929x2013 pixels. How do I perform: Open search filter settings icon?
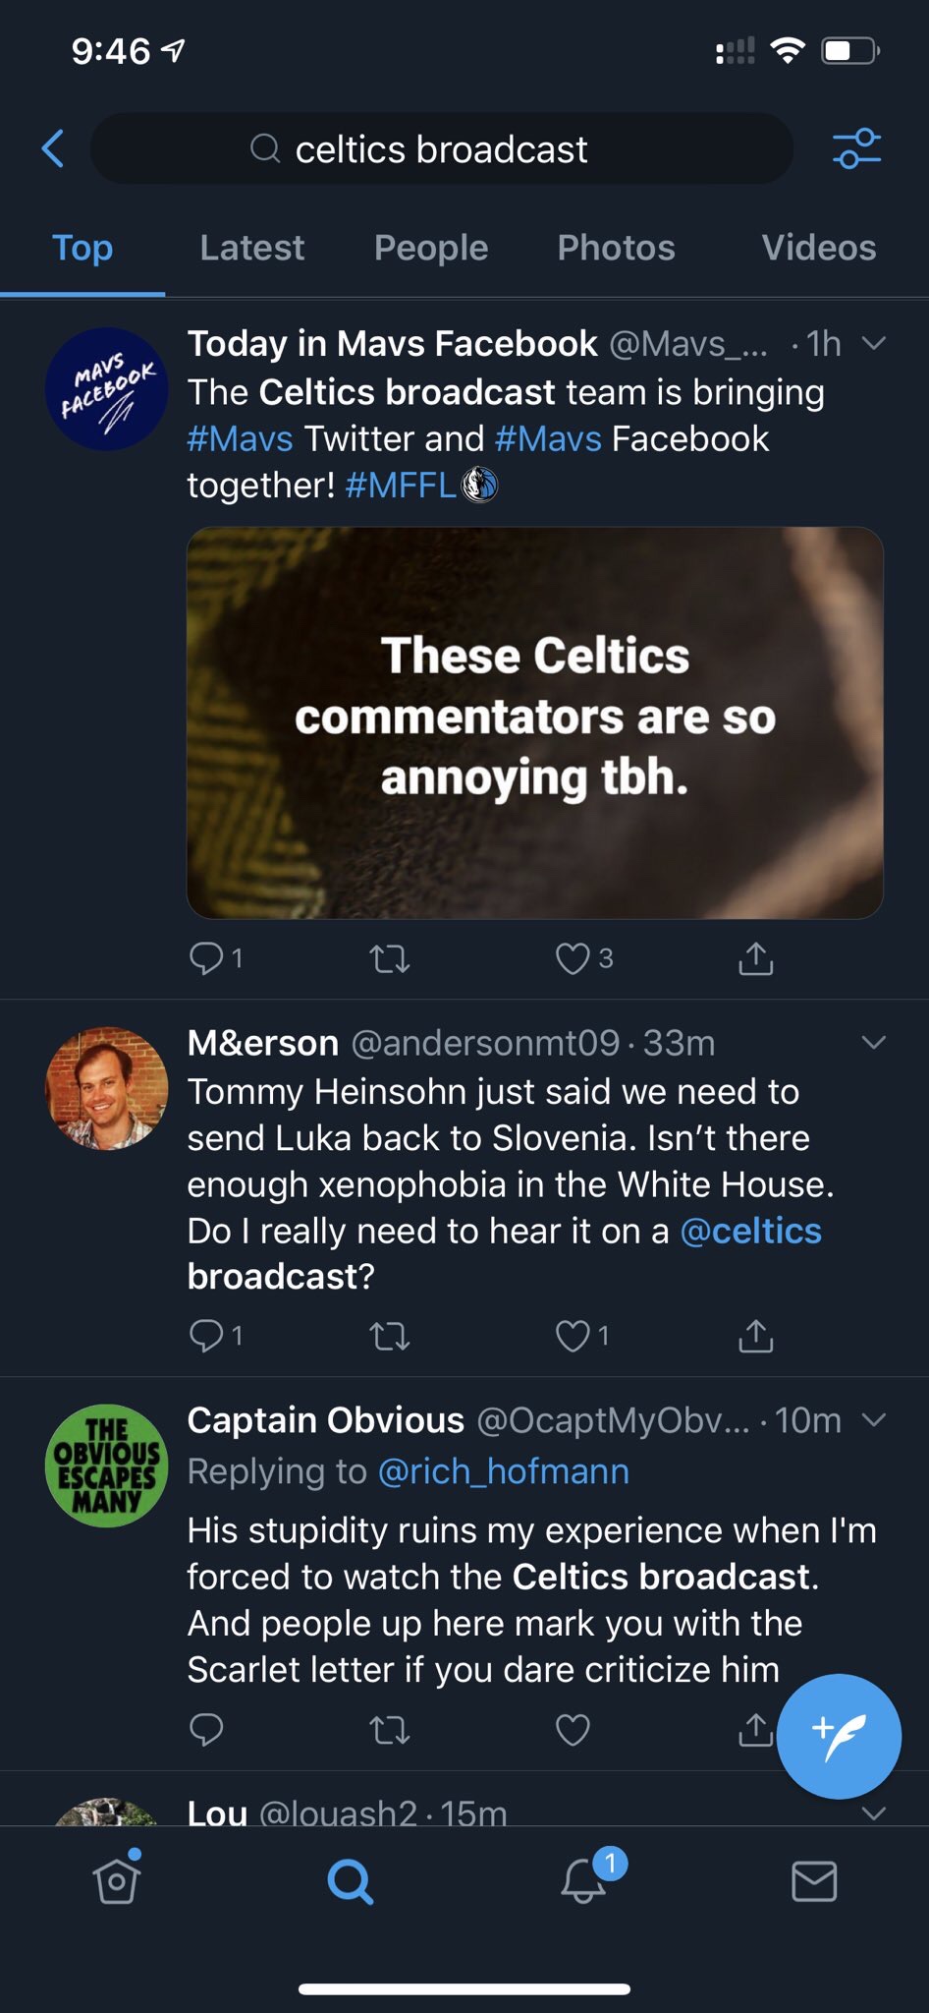856,149
